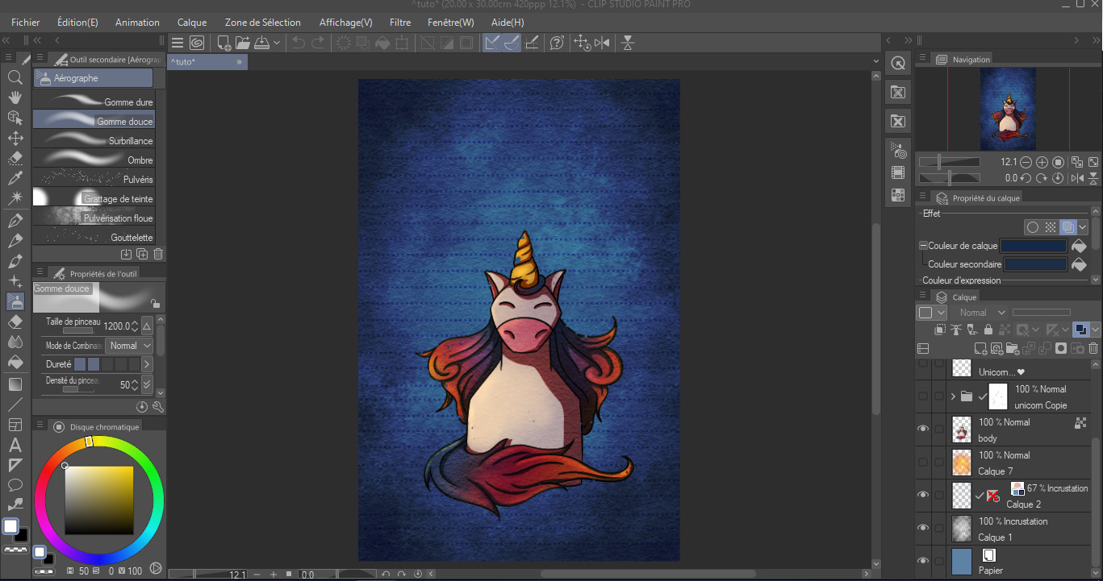Select the Gomme dure brush preset
1103x581 pixels.
point(93,102)
